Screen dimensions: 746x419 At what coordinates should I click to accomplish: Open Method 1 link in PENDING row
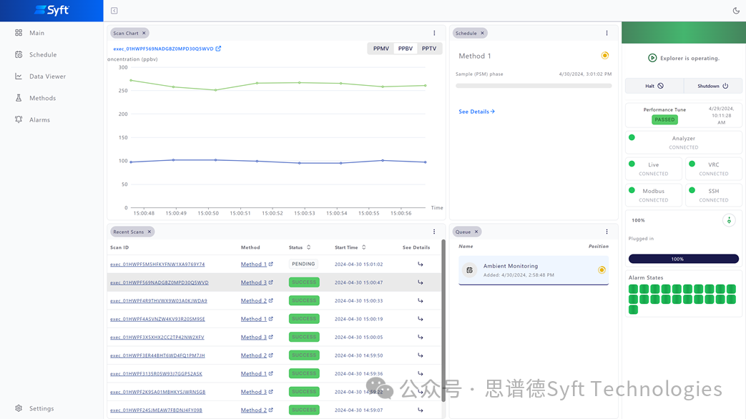click(x=257, y=265)
